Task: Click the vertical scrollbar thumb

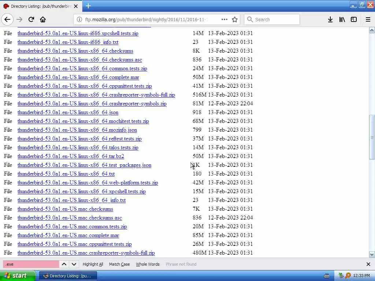Action: (x=372, y=137)
